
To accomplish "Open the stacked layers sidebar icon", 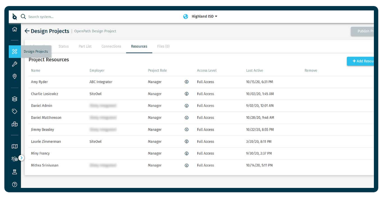I will 14,99.
